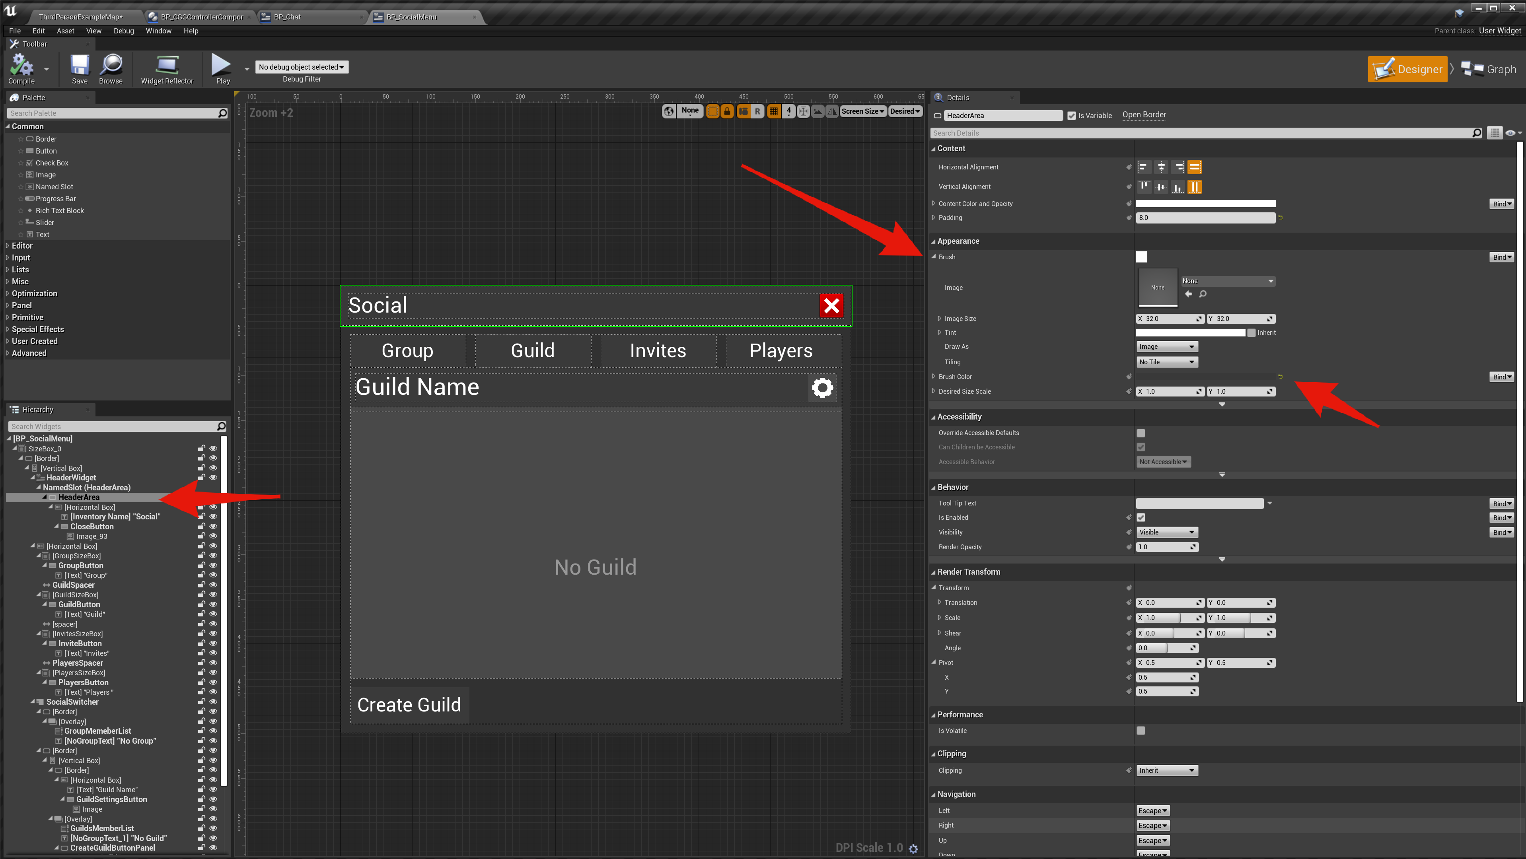Select fill horizontal alignment icon
This screenshot has height=859, width=1526.
(1194, 167)
